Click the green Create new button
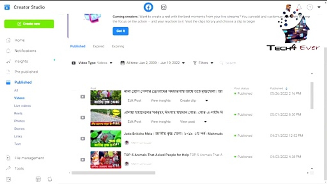 (x=29, y=24)
